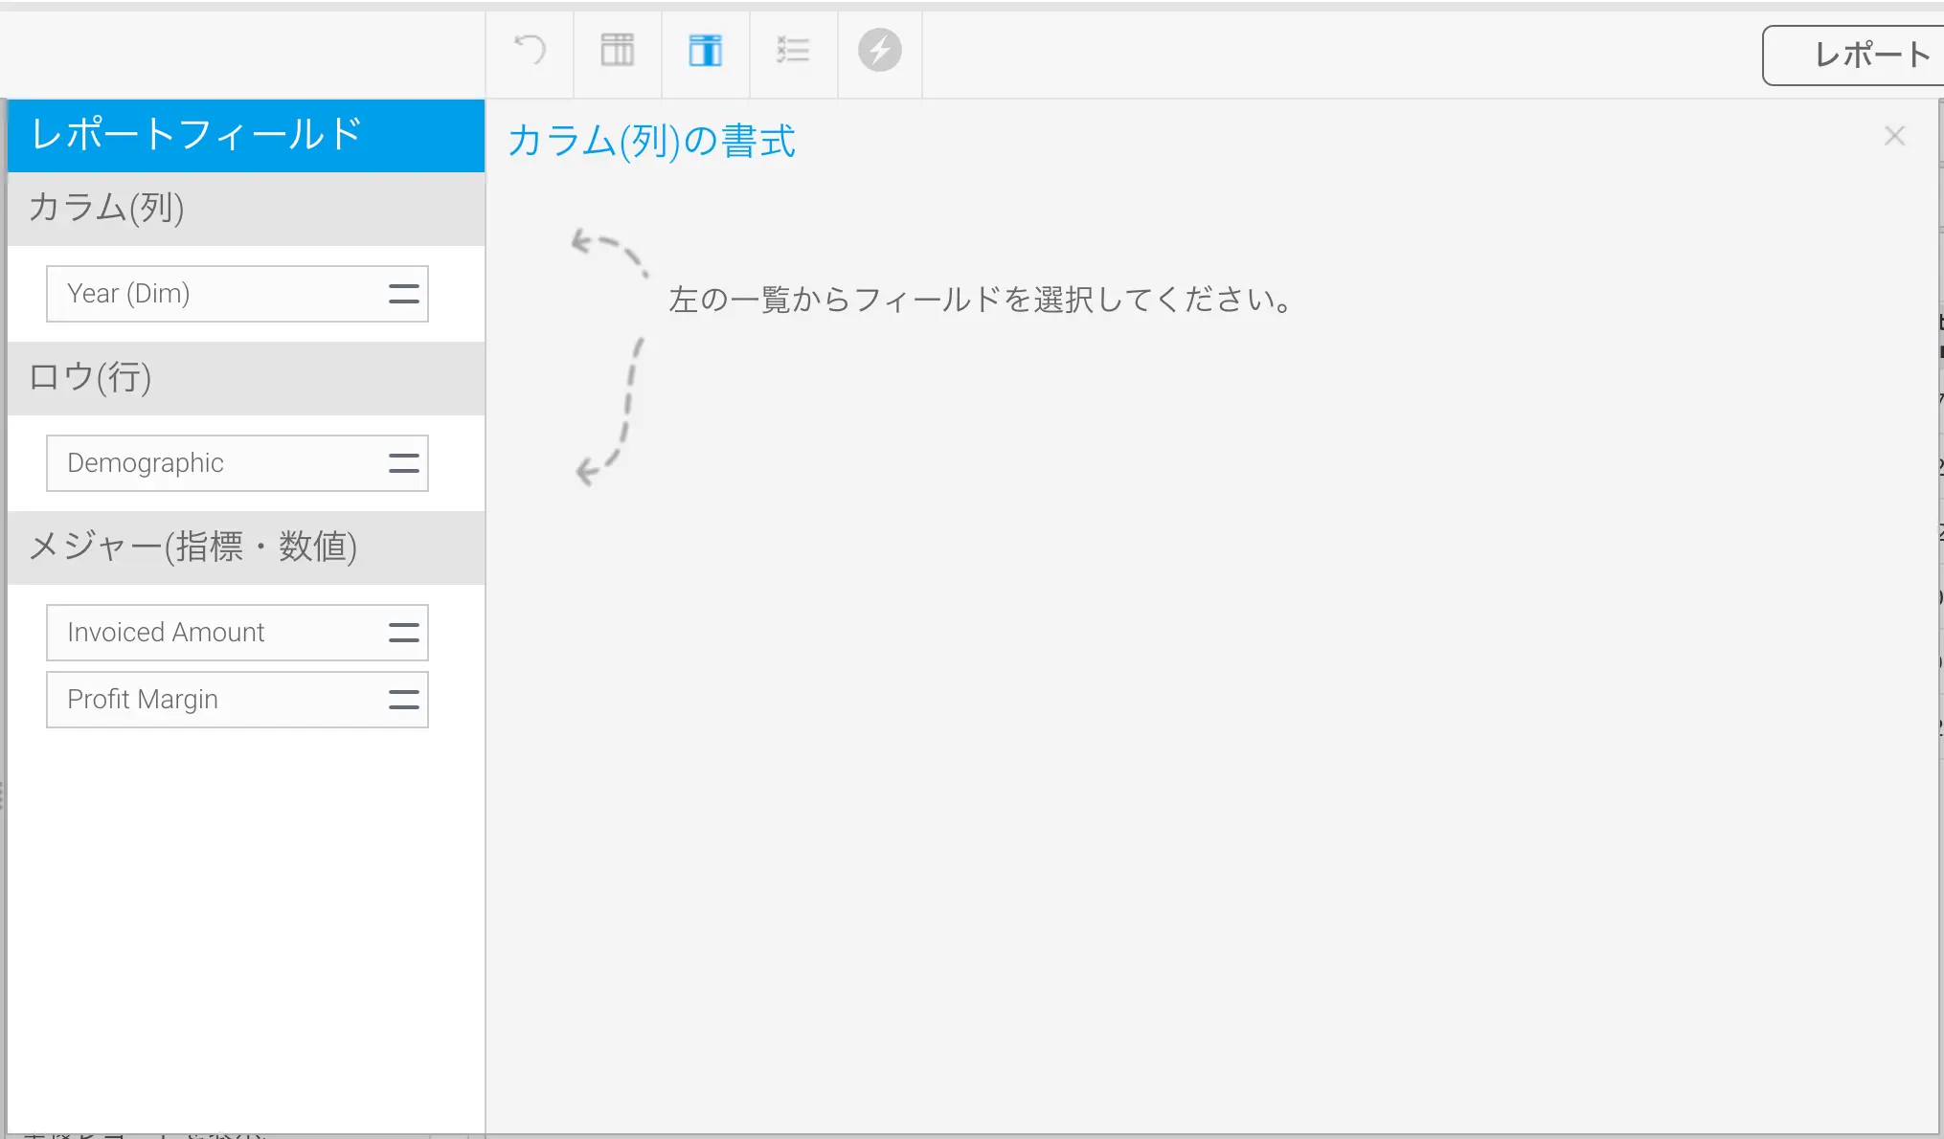Click the レポートフィールド panel title

(245, 135)
